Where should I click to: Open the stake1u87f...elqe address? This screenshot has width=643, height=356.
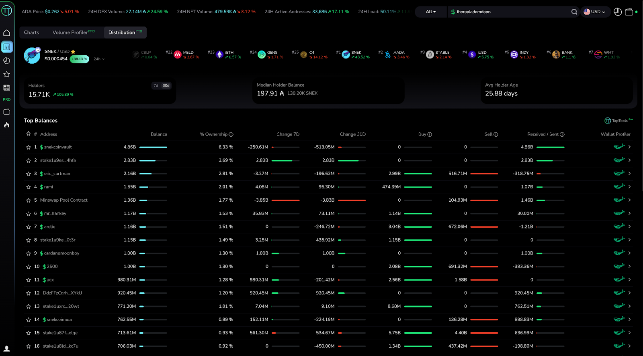click(60, 333)
